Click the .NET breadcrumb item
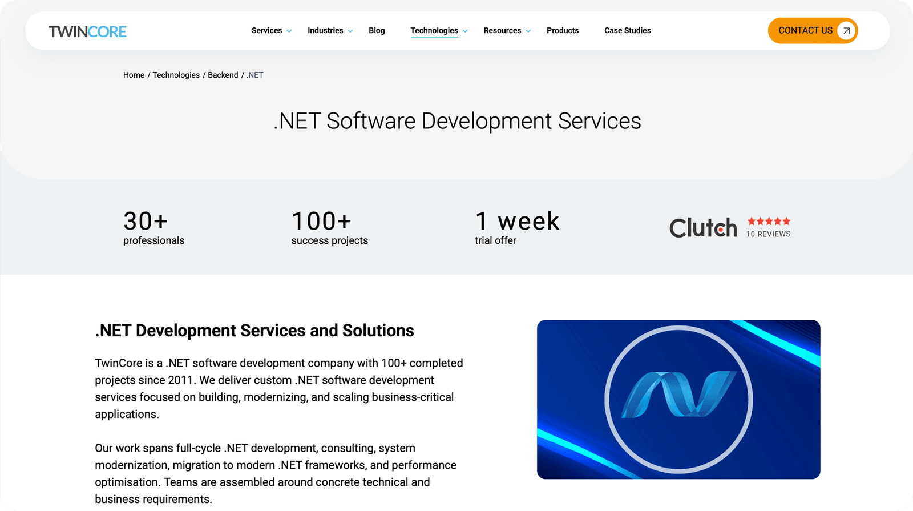913x511 pixels. click(255, 75)
